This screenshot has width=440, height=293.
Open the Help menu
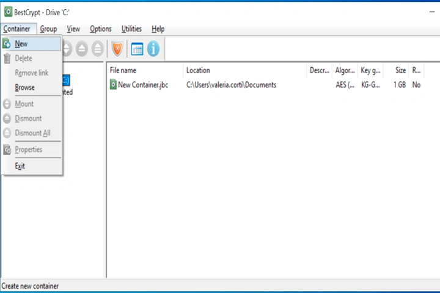(158, 29)
